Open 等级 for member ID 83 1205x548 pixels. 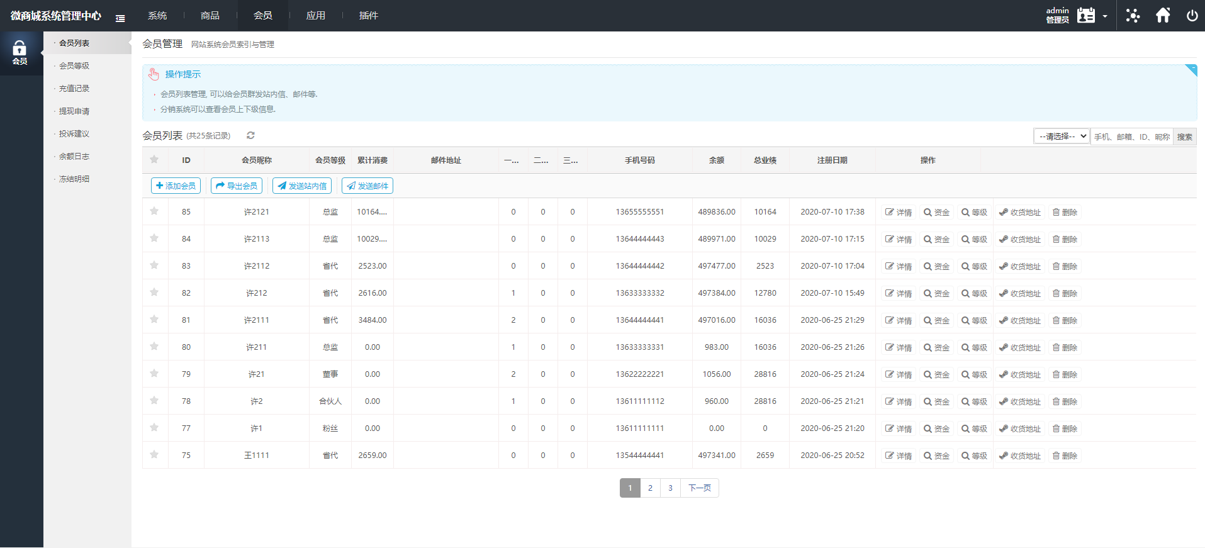point(974,266)
